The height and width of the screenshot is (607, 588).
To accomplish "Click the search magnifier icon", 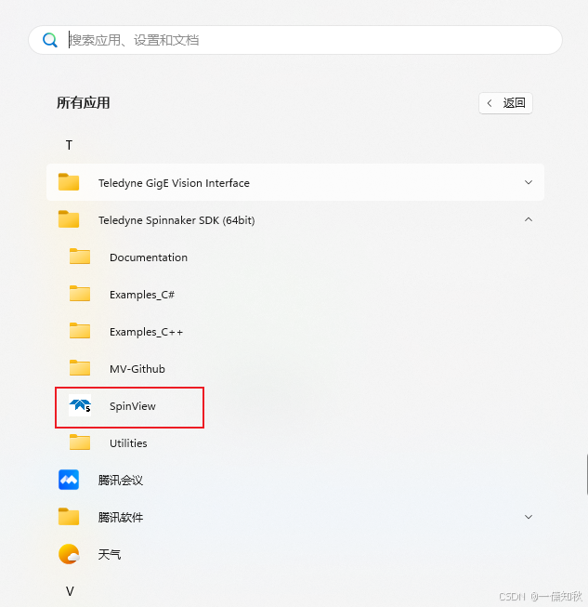I will 50,40.
